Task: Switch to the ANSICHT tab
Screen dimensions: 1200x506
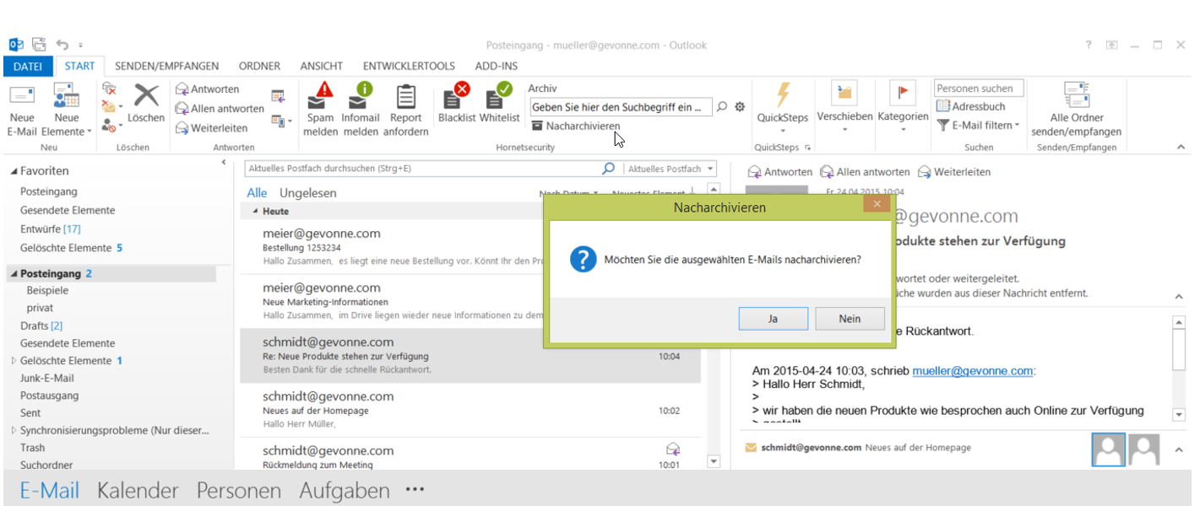Action: [322, 66]
